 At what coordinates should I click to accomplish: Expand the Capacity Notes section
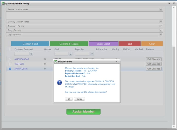coord(161,35)
